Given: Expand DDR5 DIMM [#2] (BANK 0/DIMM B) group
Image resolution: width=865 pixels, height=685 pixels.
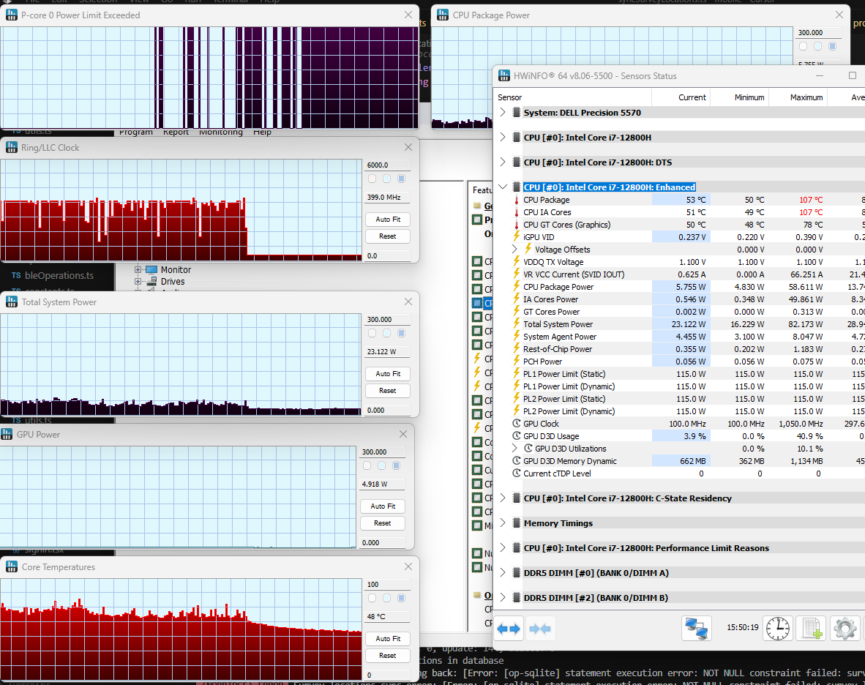Looking at the screenshot, I should click(x=502, y=597).
